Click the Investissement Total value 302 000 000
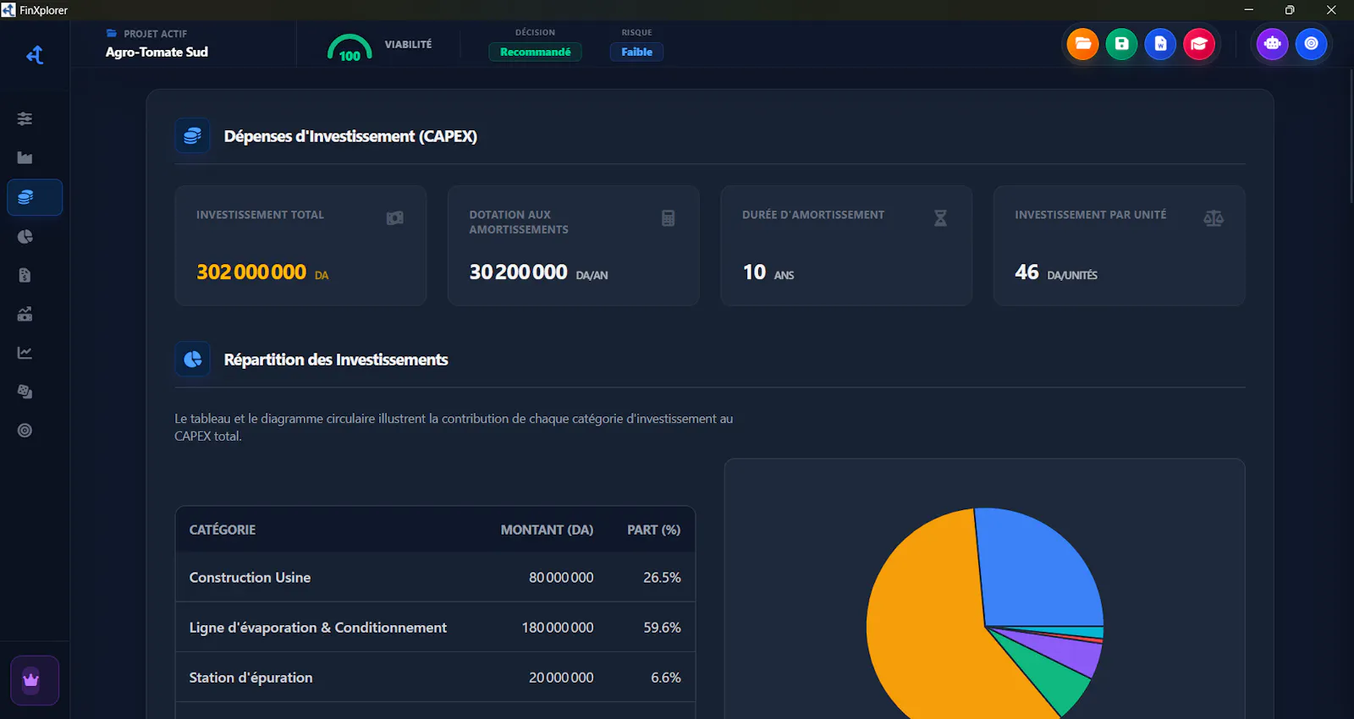 [251, 272]
